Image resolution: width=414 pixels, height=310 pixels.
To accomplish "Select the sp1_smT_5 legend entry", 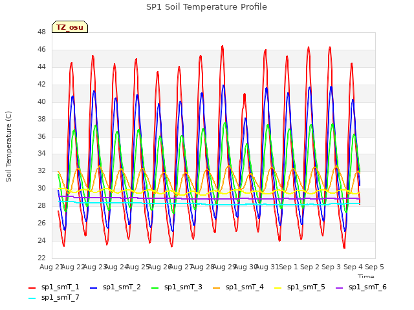I will coord(300,287).
